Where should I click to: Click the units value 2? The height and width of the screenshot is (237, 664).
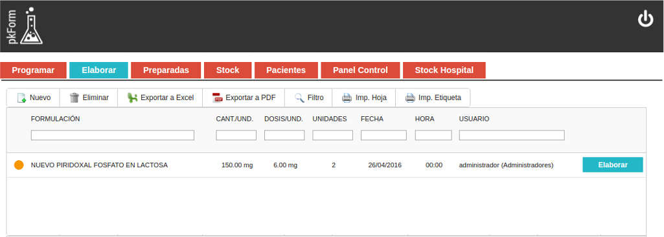[x=334, y=165]
